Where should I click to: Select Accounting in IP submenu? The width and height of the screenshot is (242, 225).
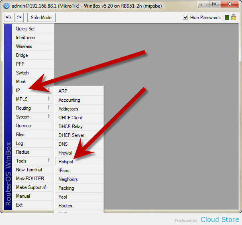tap(79, 100)
